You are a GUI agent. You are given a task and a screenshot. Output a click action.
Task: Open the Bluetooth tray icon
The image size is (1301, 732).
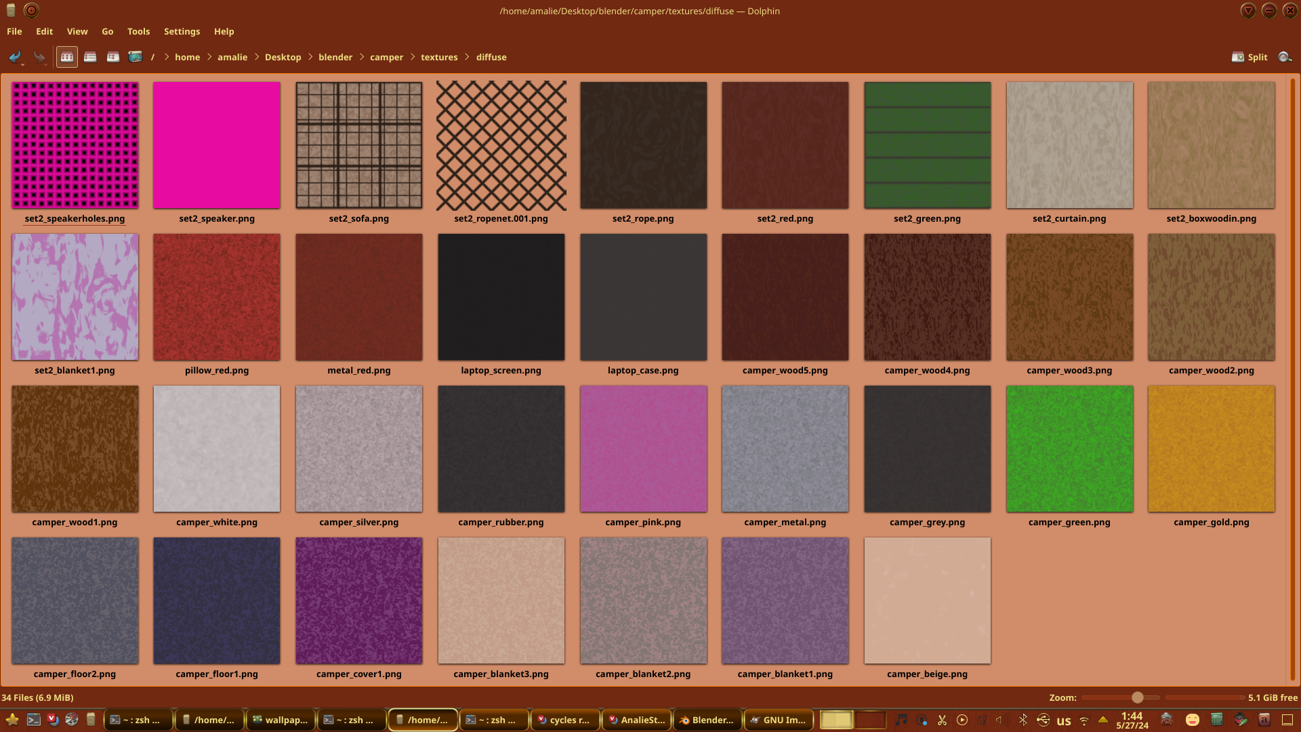pyautogui.click(x=1023, y=720)
